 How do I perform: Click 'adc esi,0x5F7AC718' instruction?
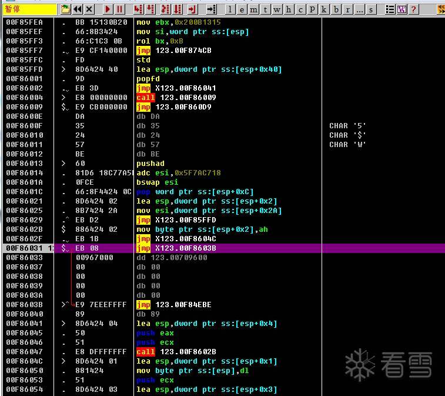[x=179, y=173]
